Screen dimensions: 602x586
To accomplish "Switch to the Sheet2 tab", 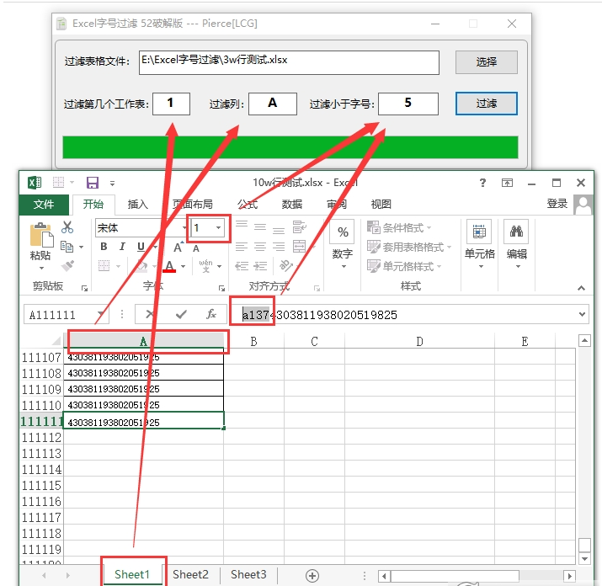I will (190, 574).
